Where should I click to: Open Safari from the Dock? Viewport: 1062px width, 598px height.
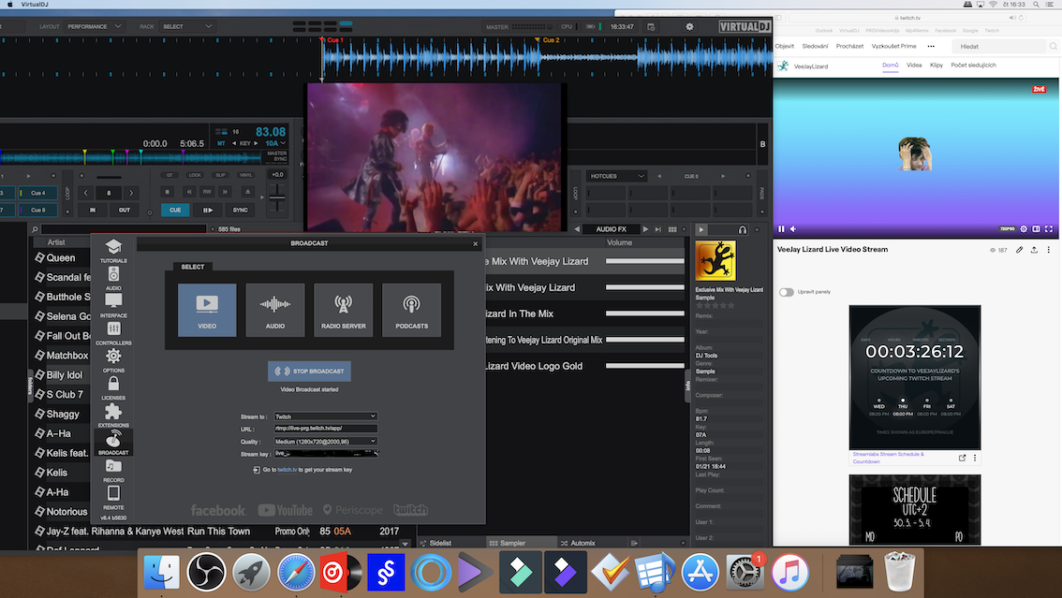(295, 573)
